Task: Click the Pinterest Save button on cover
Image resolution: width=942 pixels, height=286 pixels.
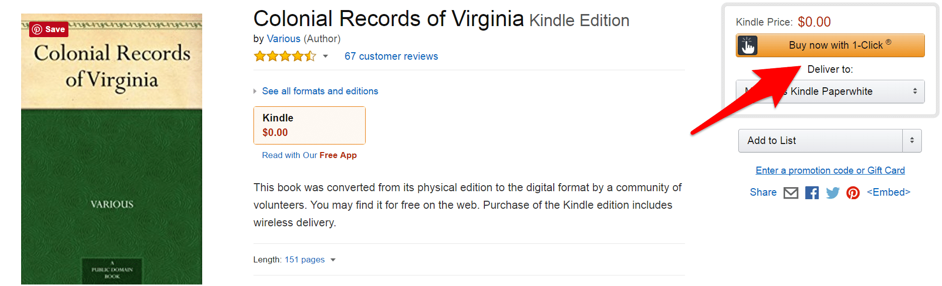Action: (x=49, y=29)
